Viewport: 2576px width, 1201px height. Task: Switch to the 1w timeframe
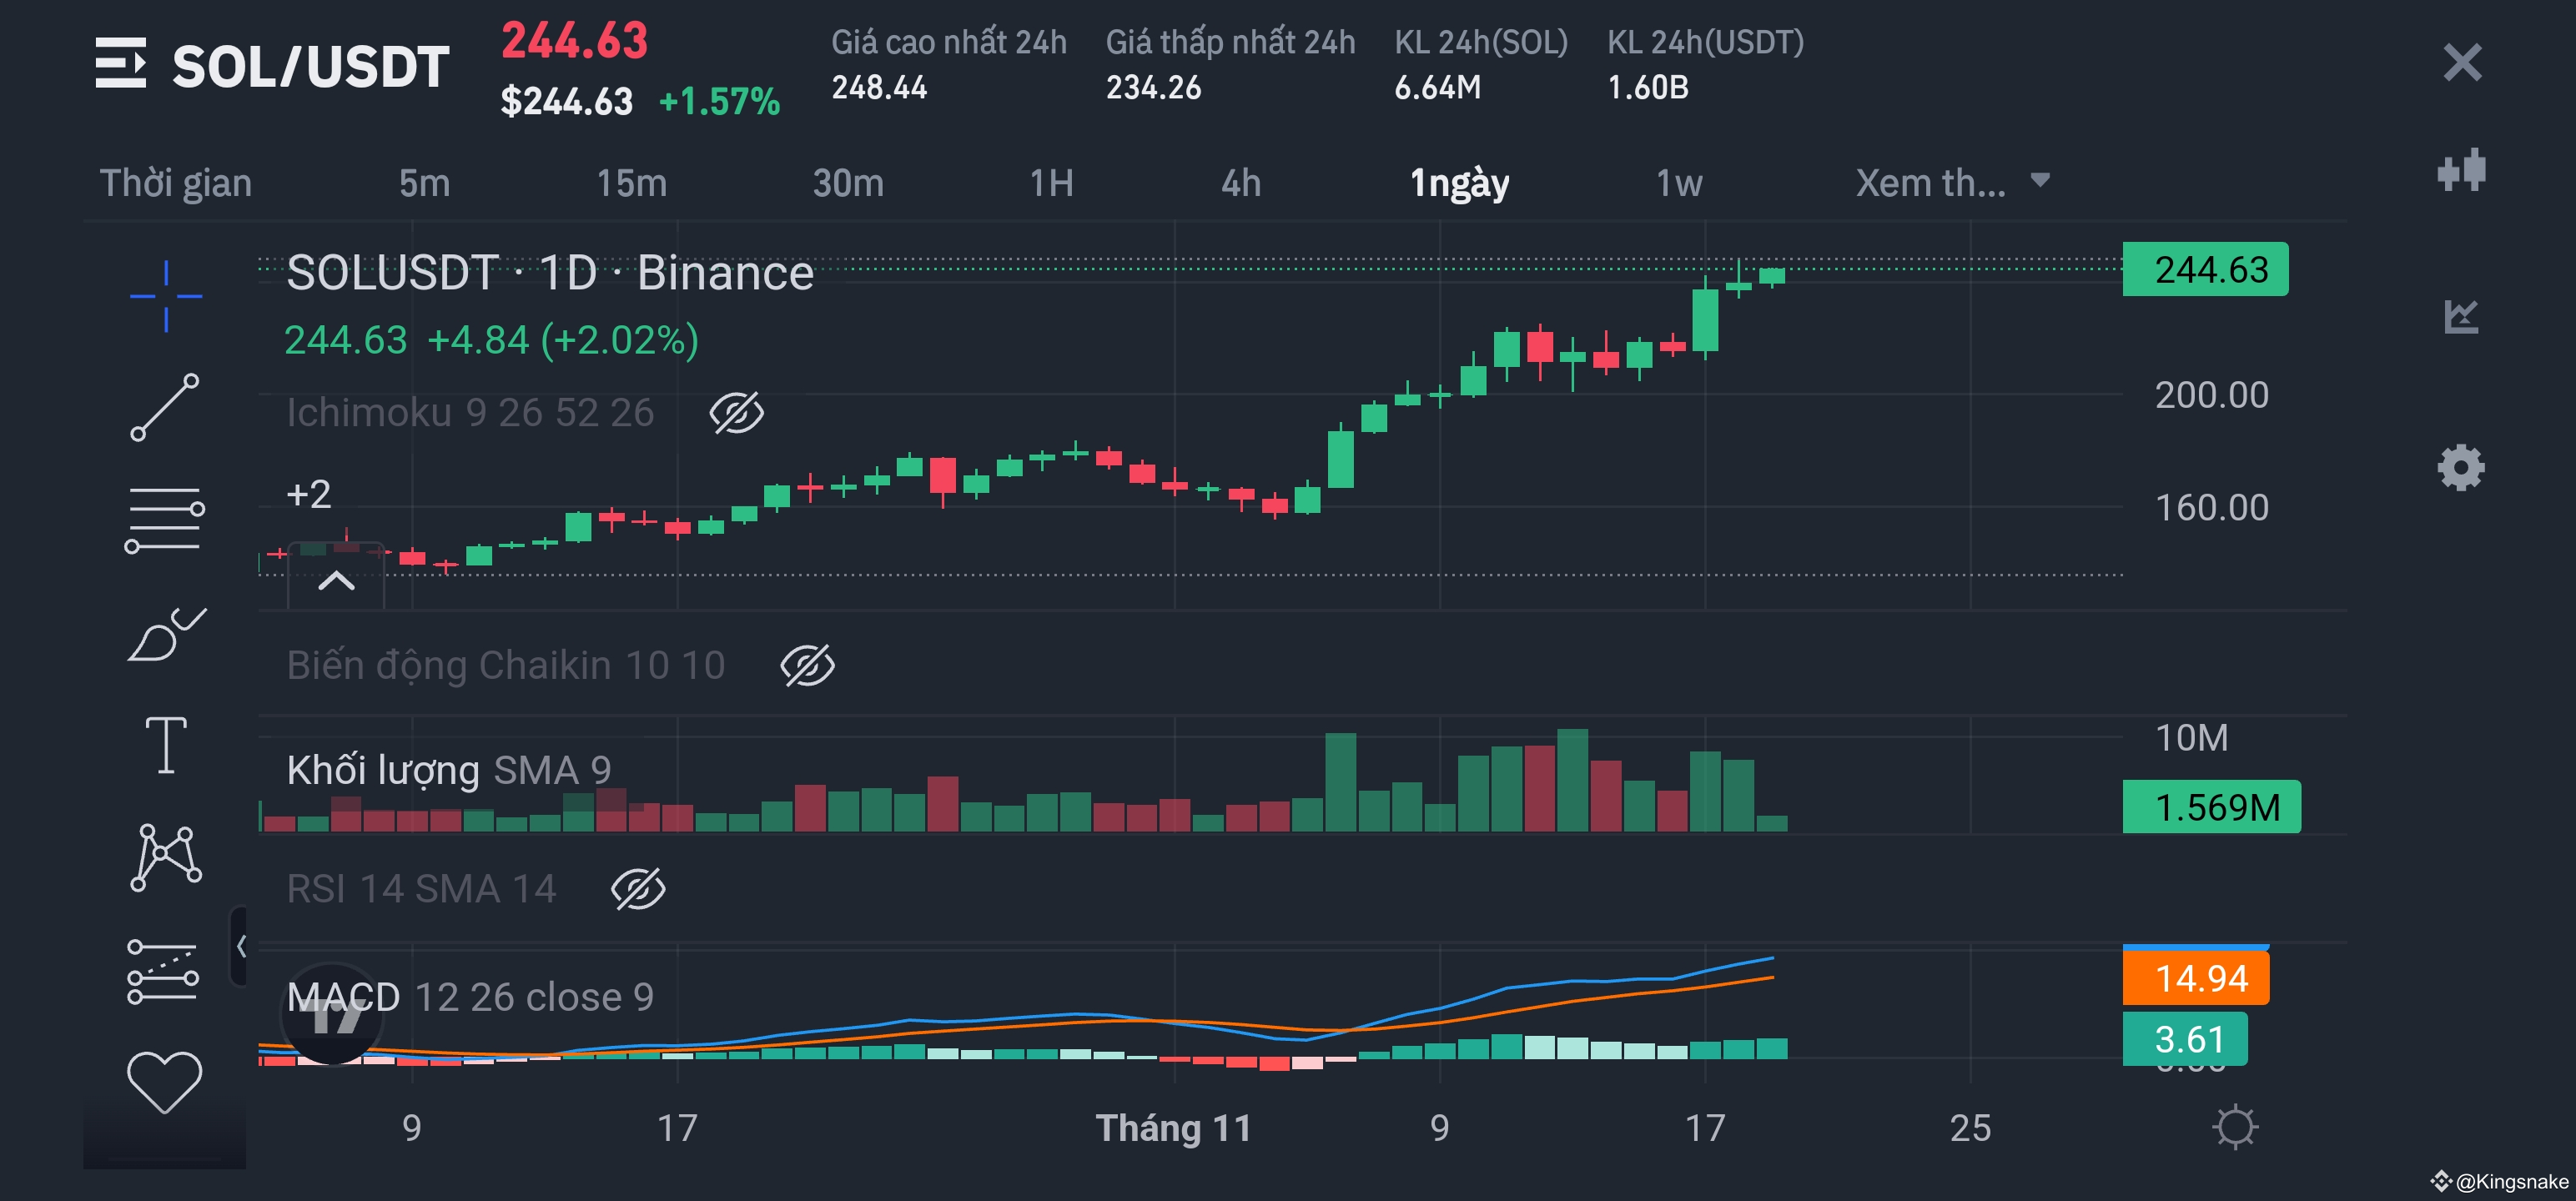[1678, 183]
